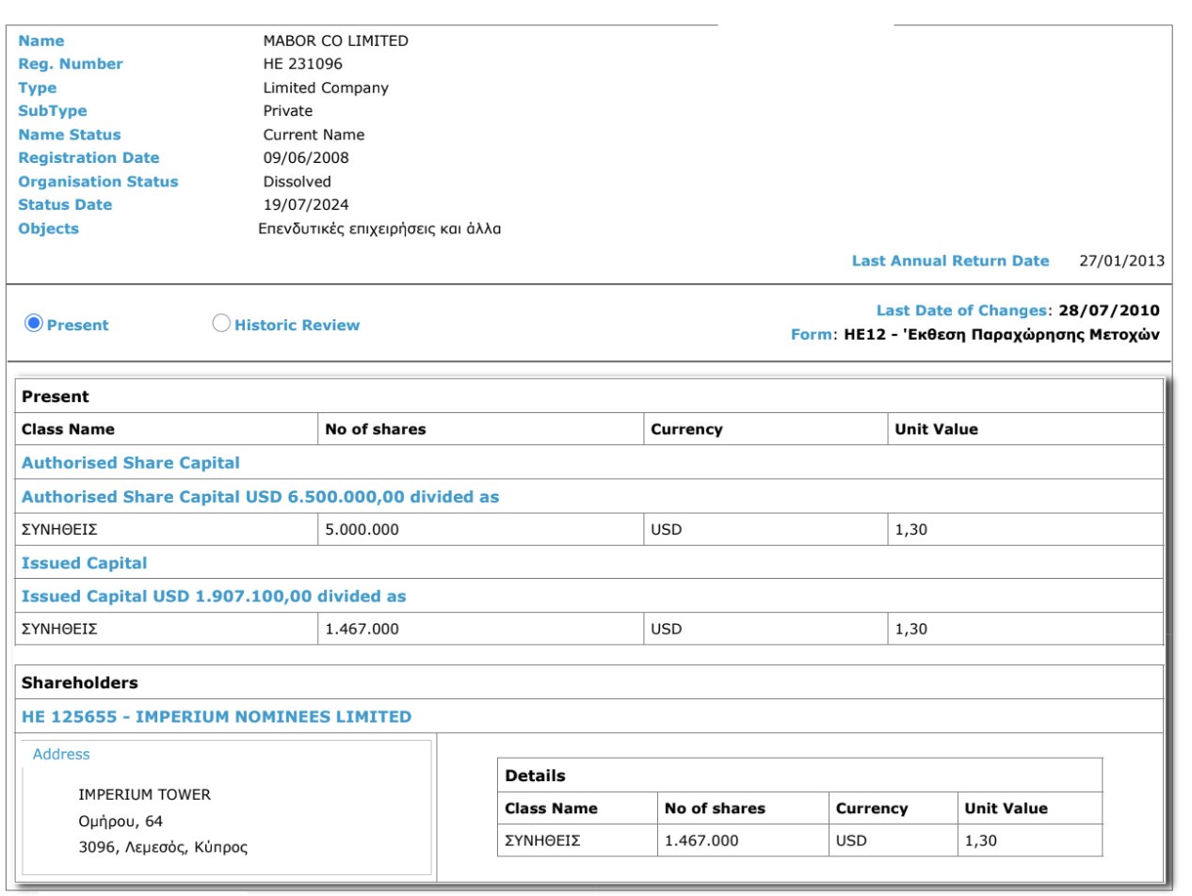Click Currency header in Present table
This screenshot has height=896, width=1192.
(686, 429)
